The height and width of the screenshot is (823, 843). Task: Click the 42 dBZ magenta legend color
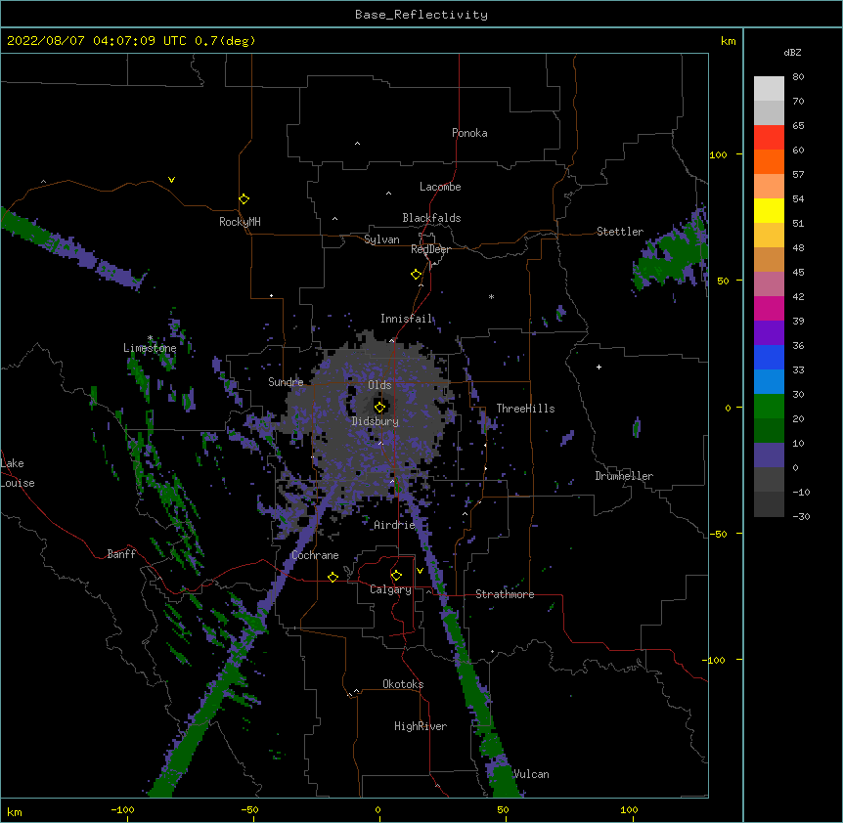pyautogui.click(x=769, y=308)
